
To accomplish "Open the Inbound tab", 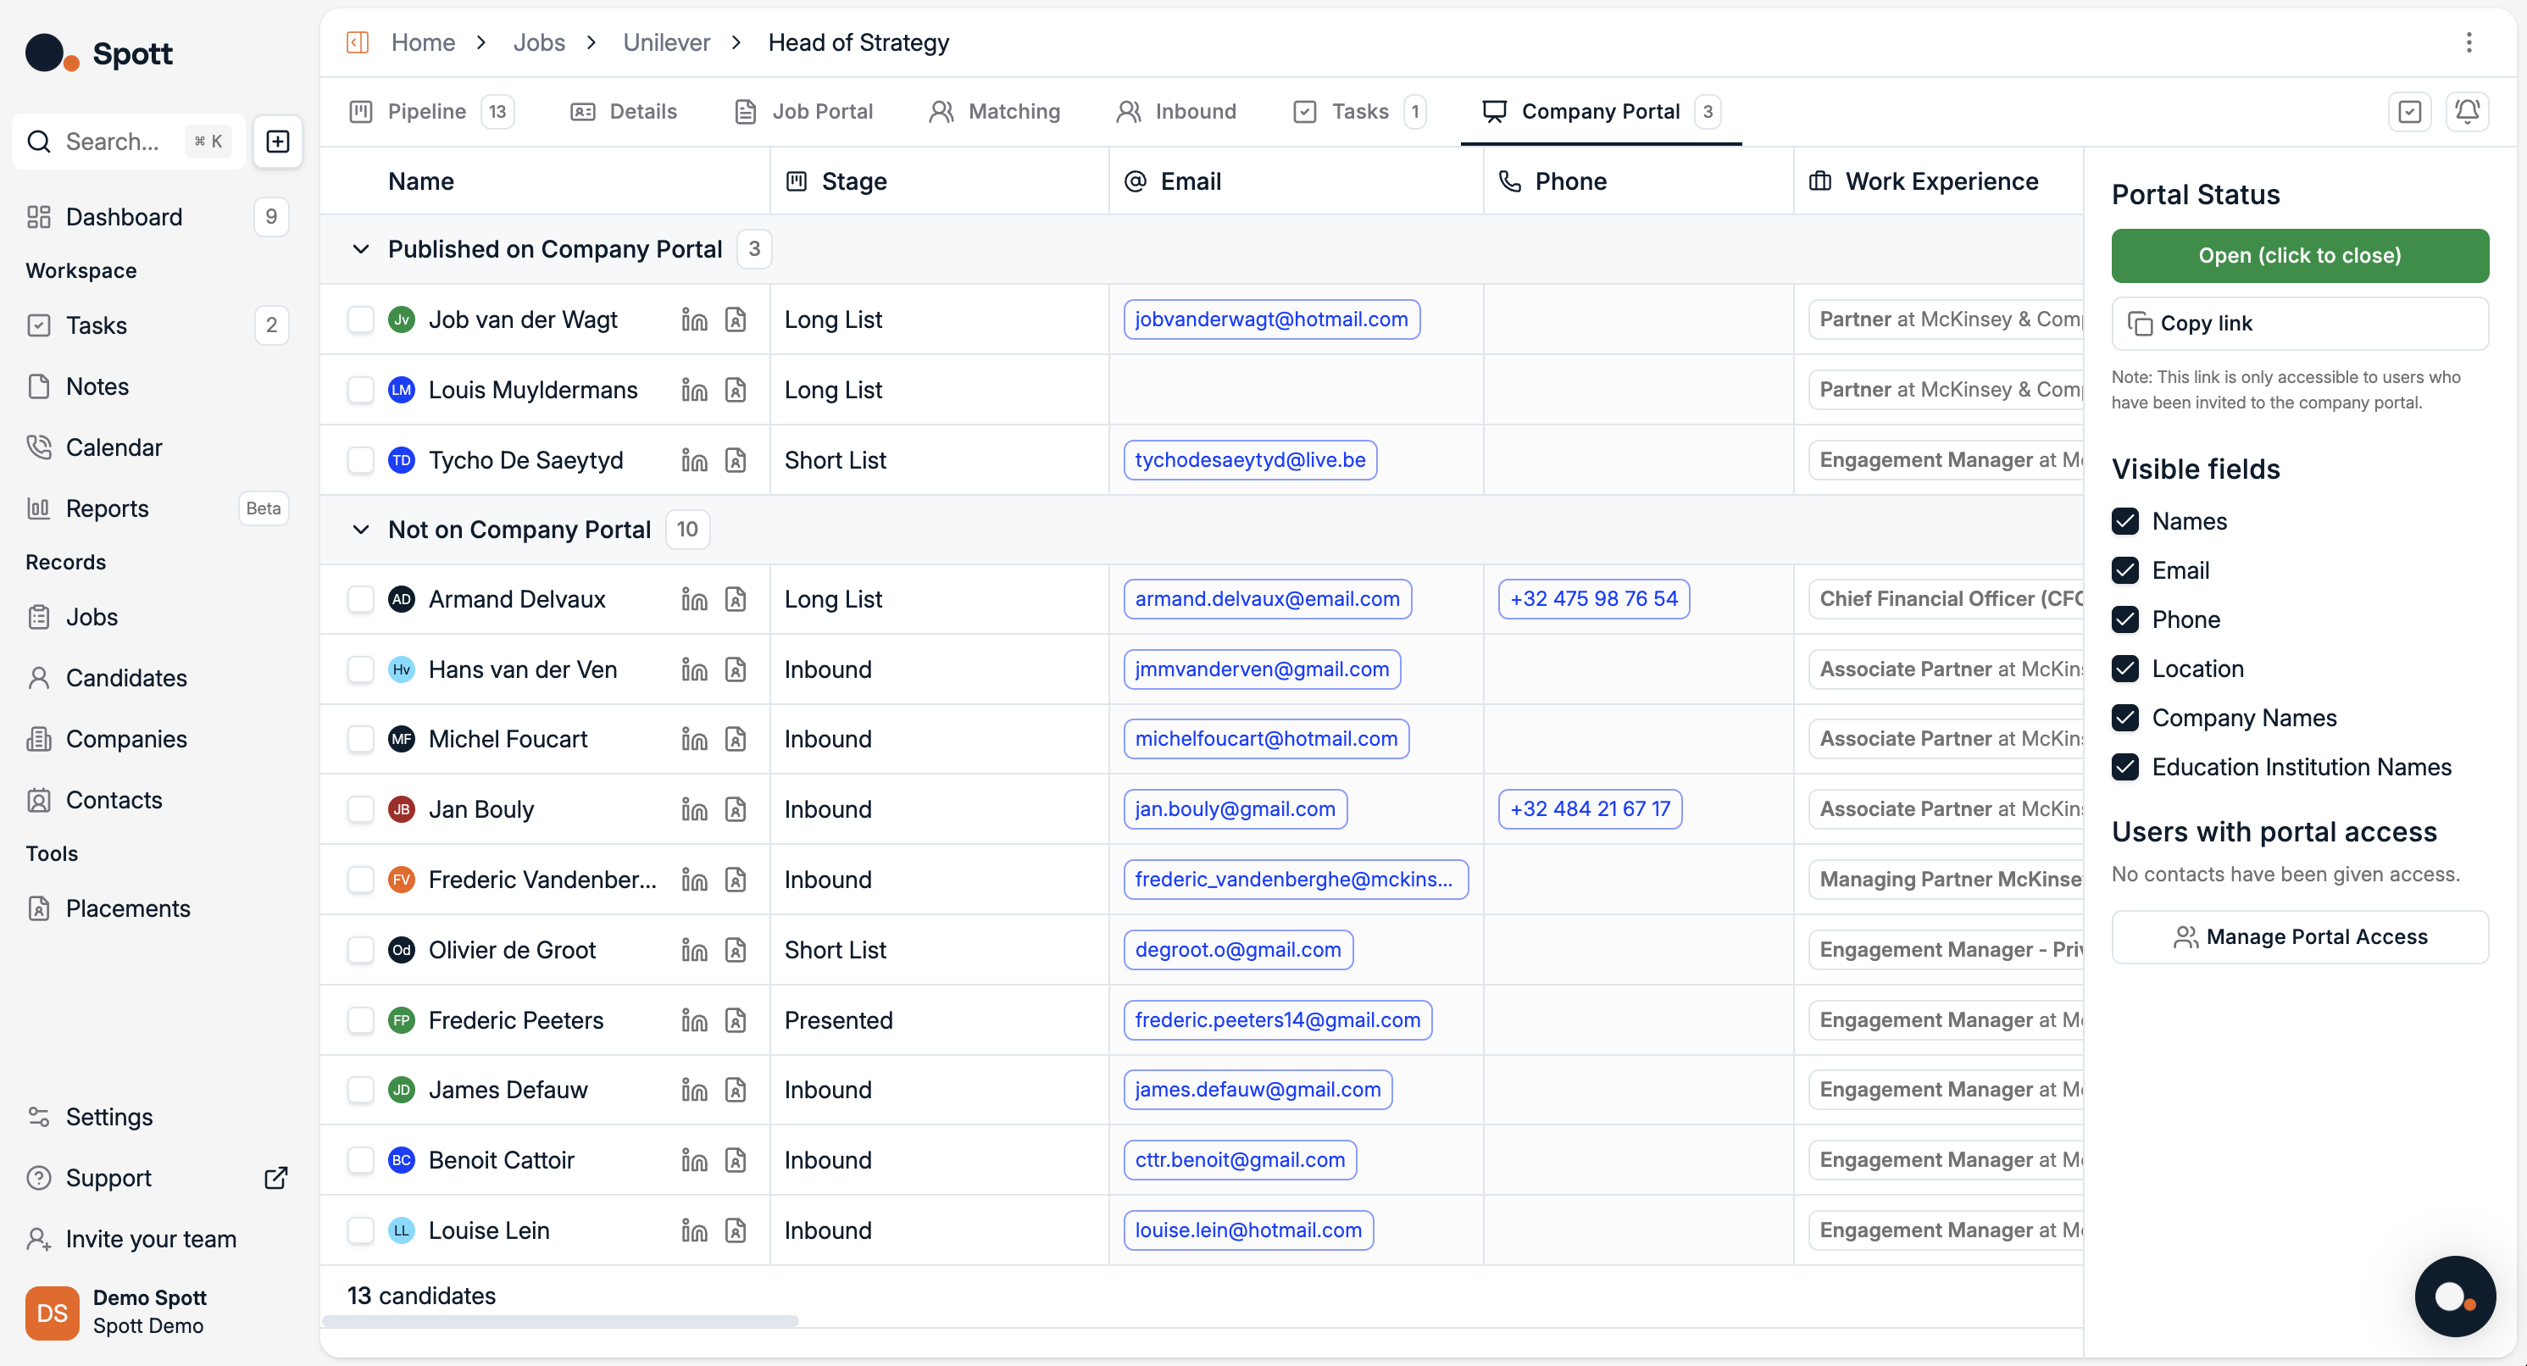I will tap(1176, 112).
